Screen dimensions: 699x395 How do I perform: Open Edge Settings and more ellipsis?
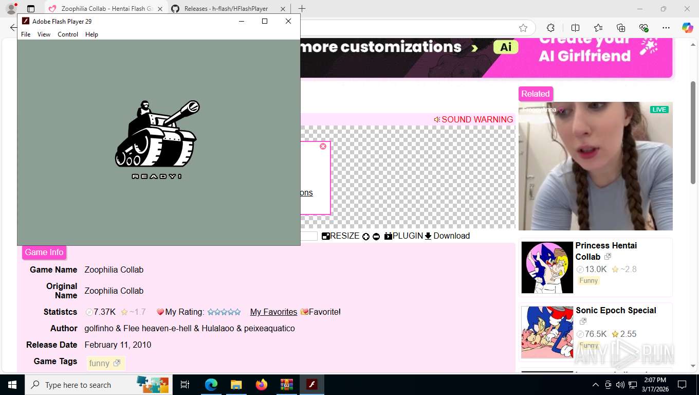point(666,28)
